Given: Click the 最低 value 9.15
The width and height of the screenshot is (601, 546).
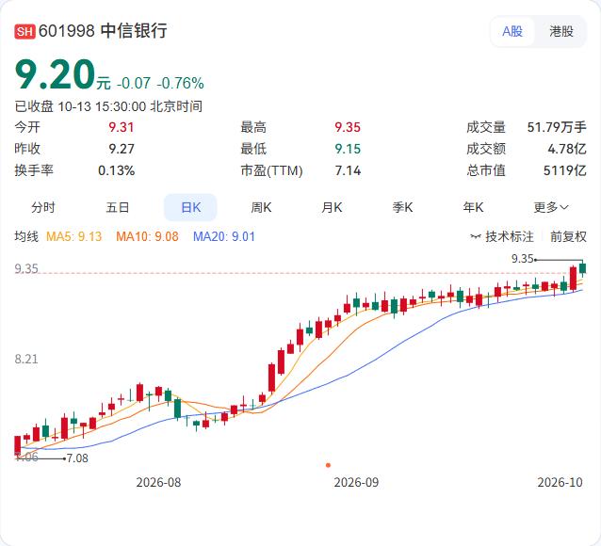Looking at the screenshot, I should click(x=348, y=149).
